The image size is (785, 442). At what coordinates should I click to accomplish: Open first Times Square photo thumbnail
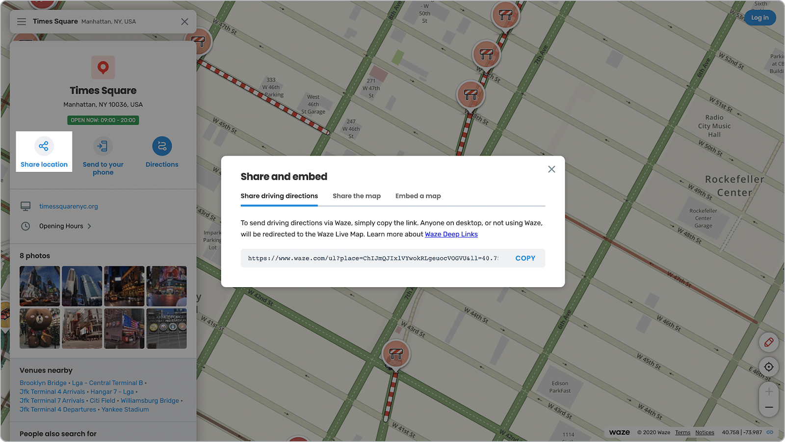coord(40,286)
